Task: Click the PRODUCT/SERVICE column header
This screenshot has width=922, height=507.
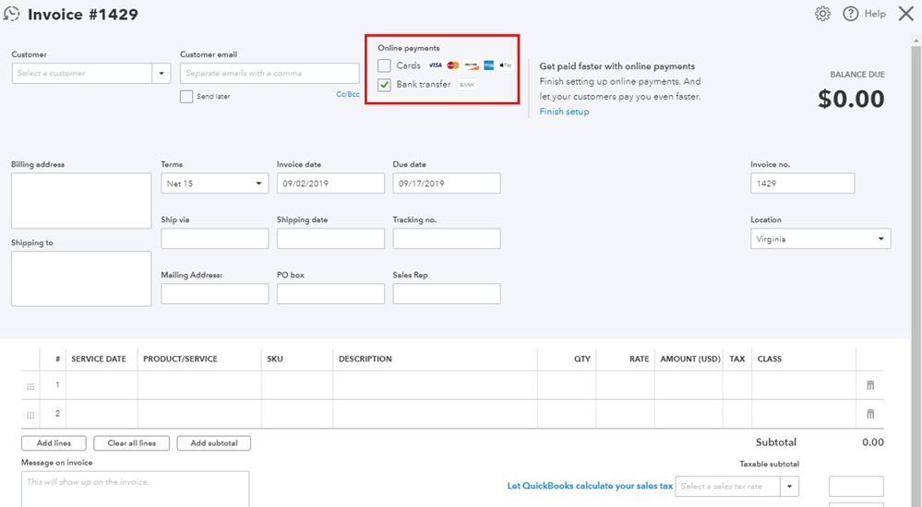Action: (x=181, y=359)
